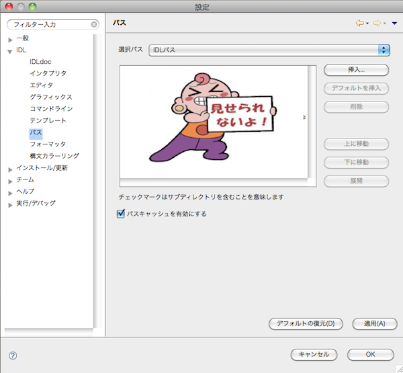Expand the チーム tree node
Image resolution: width=403 pixels, height=373 pixels.
click(10, 181)
